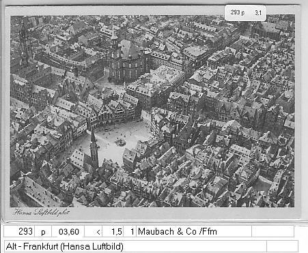
Task: Select the "03,60" price cell
Action: tap(68, 231)
